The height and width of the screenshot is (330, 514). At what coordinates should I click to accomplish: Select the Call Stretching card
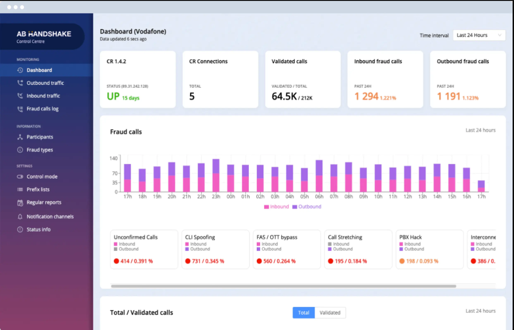[x=358, y=249]
